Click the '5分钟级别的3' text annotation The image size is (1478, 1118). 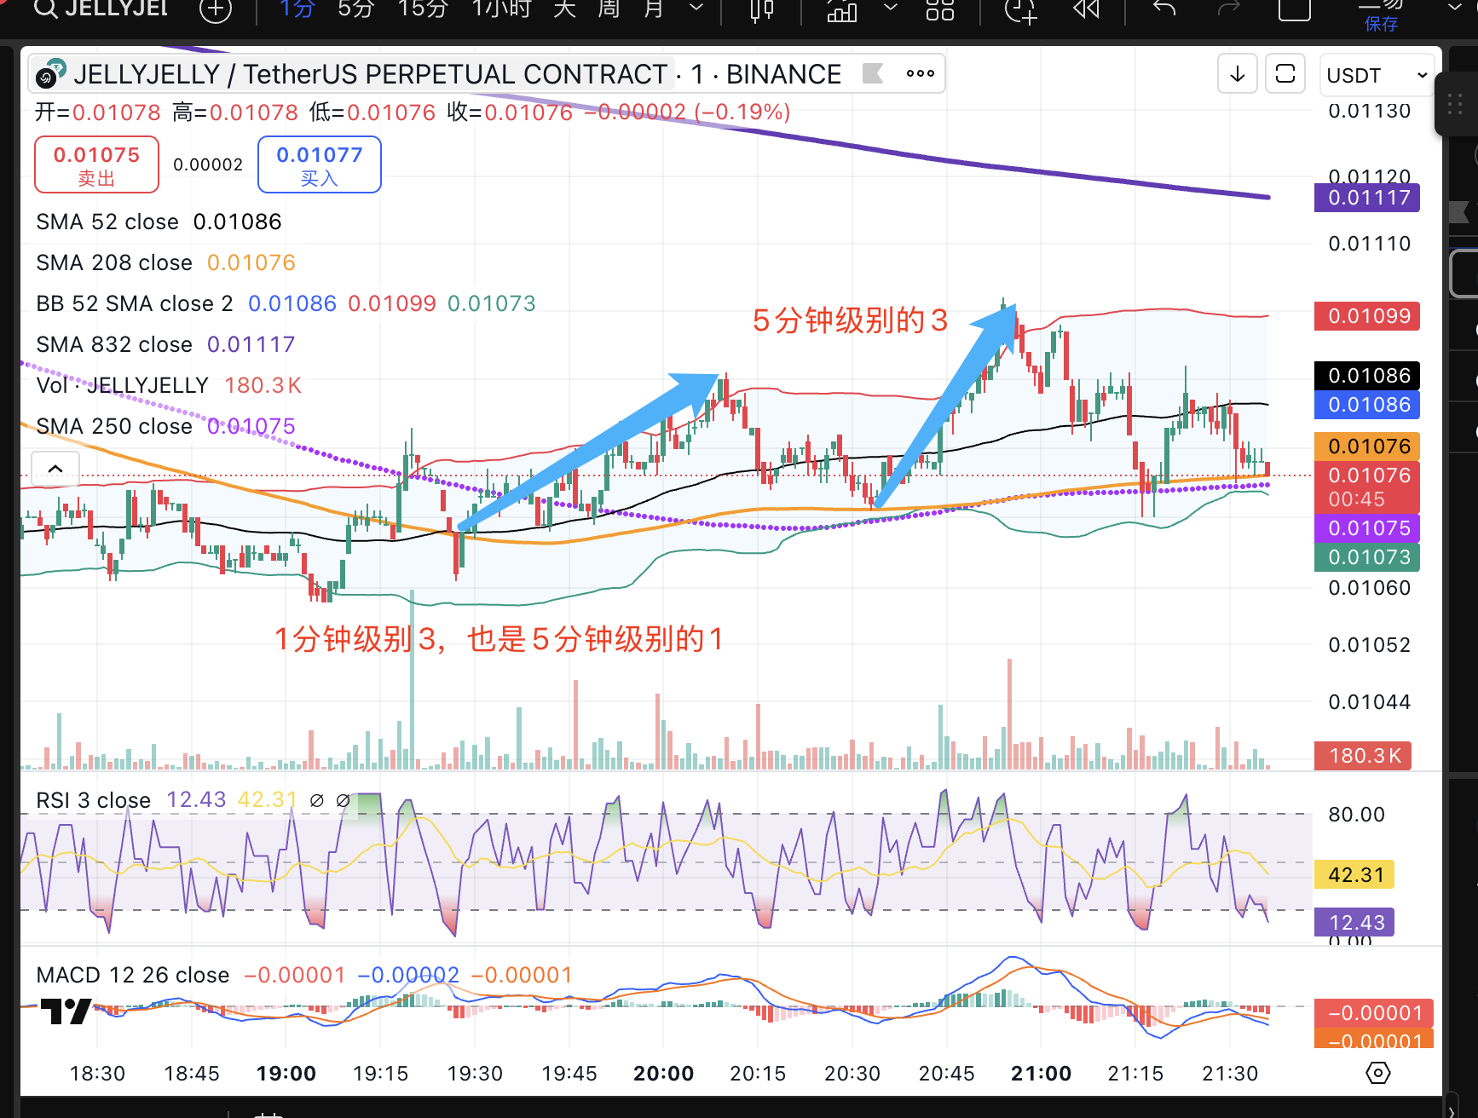coord(850,320)
